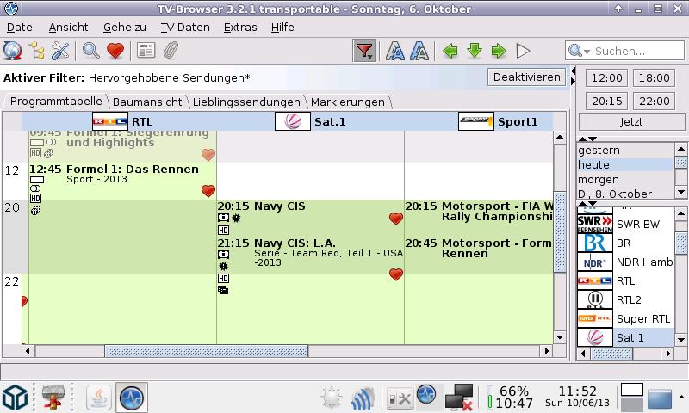Viewport: 689px width, 413px height.
Task: Open favorites manager with the heart icon
Action: (x=115, y=51)
